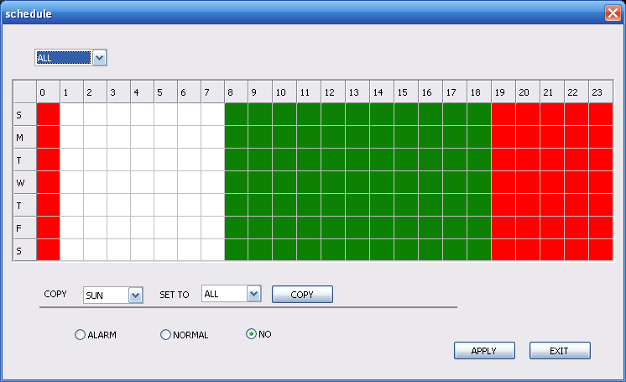Click the hour 12 column header
Viewport: 626px width, 382px height.
click(333, 92)
